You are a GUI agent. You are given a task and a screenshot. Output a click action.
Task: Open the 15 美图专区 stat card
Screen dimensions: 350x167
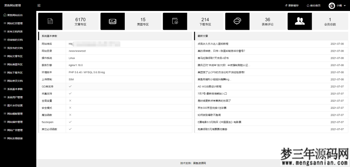[131, 21]
